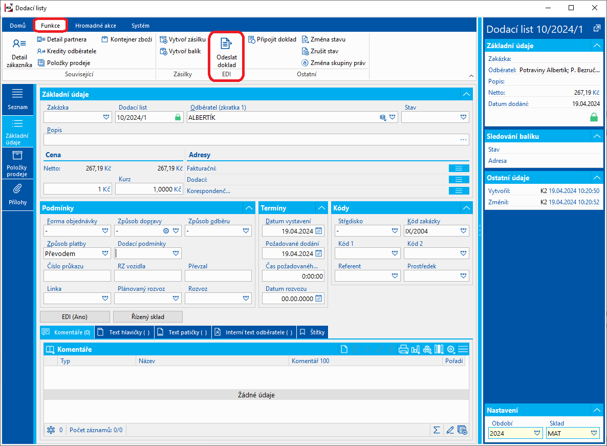607x446 pixels.
Task: Open Středisko dropdown
Action: tap(395, 231)
